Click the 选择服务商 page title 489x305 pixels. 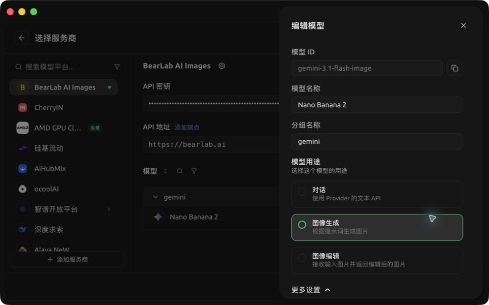tap(56, 38)
